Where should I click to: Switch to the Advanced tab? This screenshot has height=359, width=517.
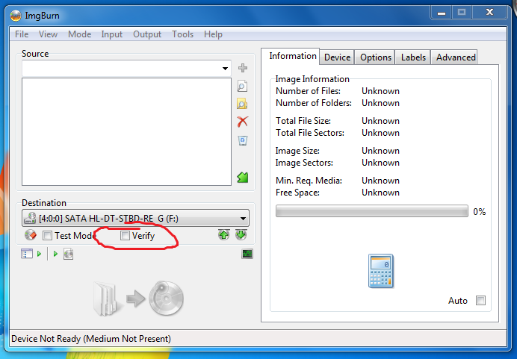point(456,57)
